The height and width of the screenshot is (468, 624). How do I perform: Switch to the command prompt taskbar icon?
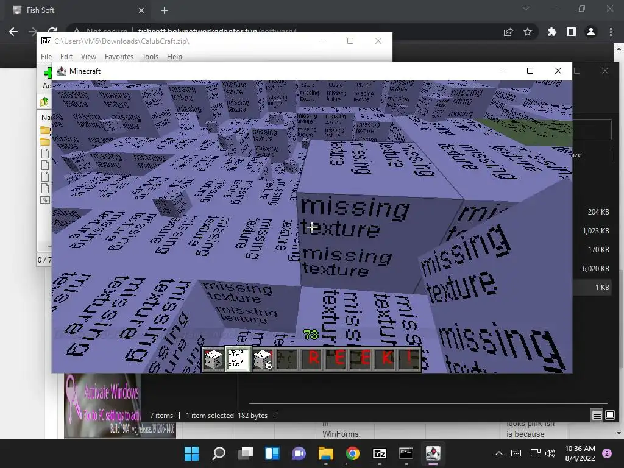406,453
